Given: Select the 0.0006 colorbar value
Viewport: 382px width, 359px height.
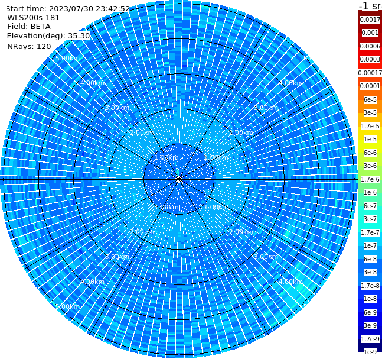Looking at the screenshot, I should (x=370, y=46).
